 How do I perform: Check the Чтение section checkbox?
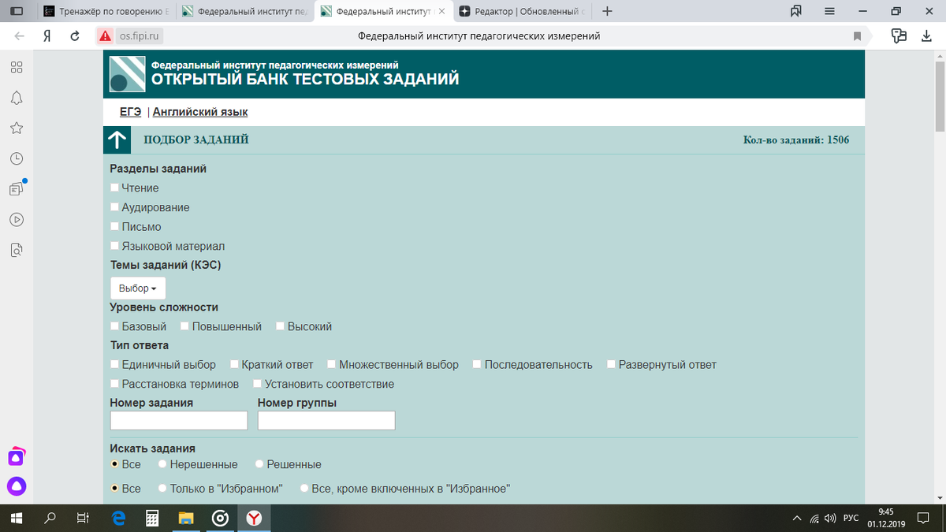[x=114, y=188]
